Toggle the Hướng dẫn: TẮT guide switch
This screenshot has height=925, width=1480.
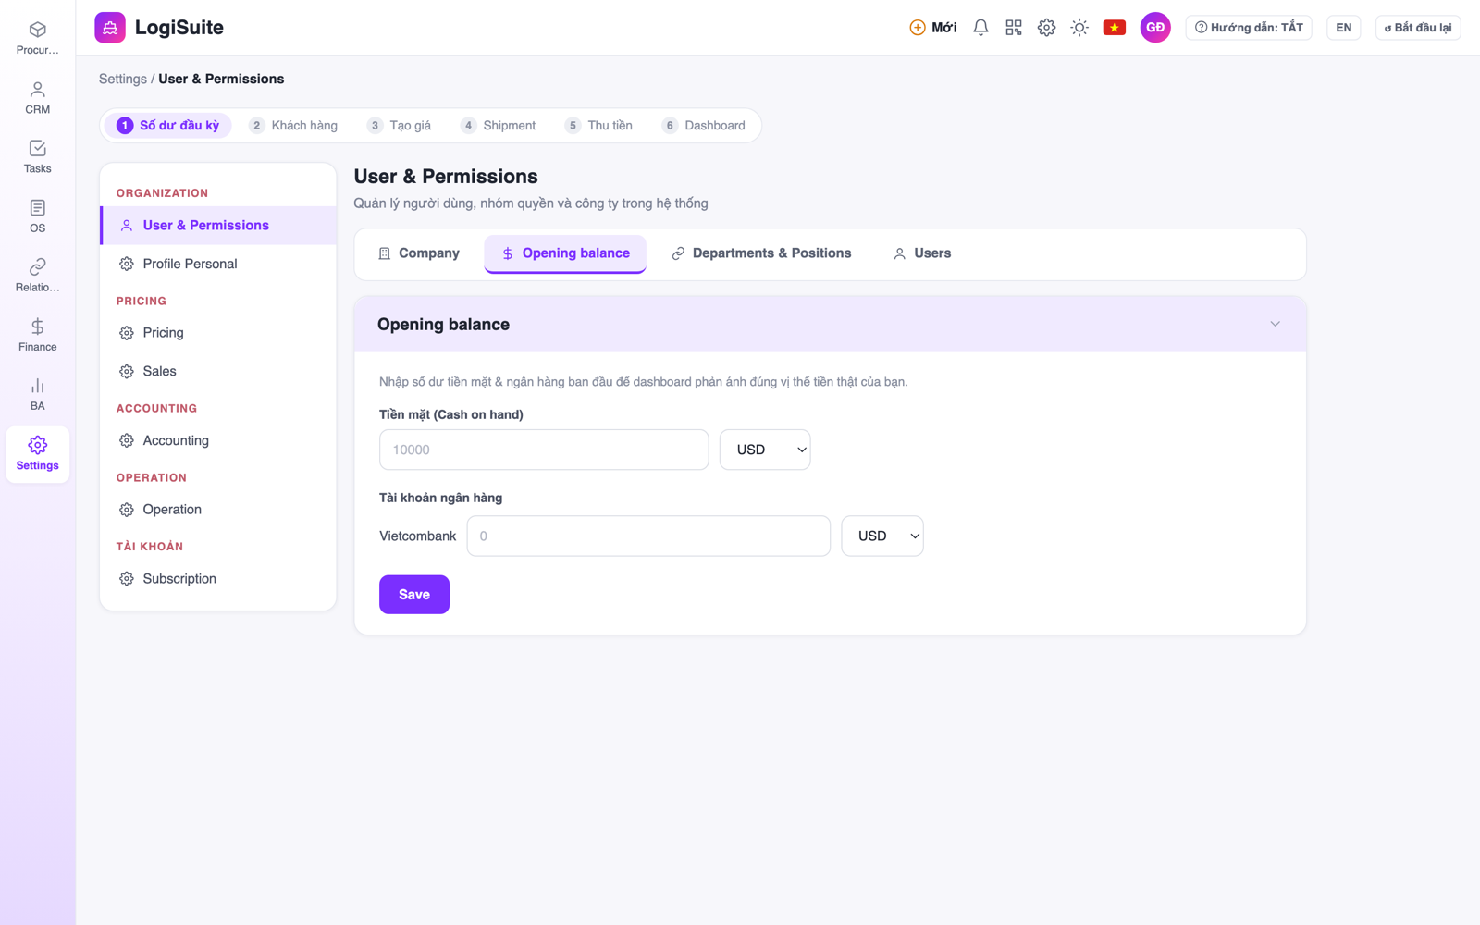[x=1249, y=28]
